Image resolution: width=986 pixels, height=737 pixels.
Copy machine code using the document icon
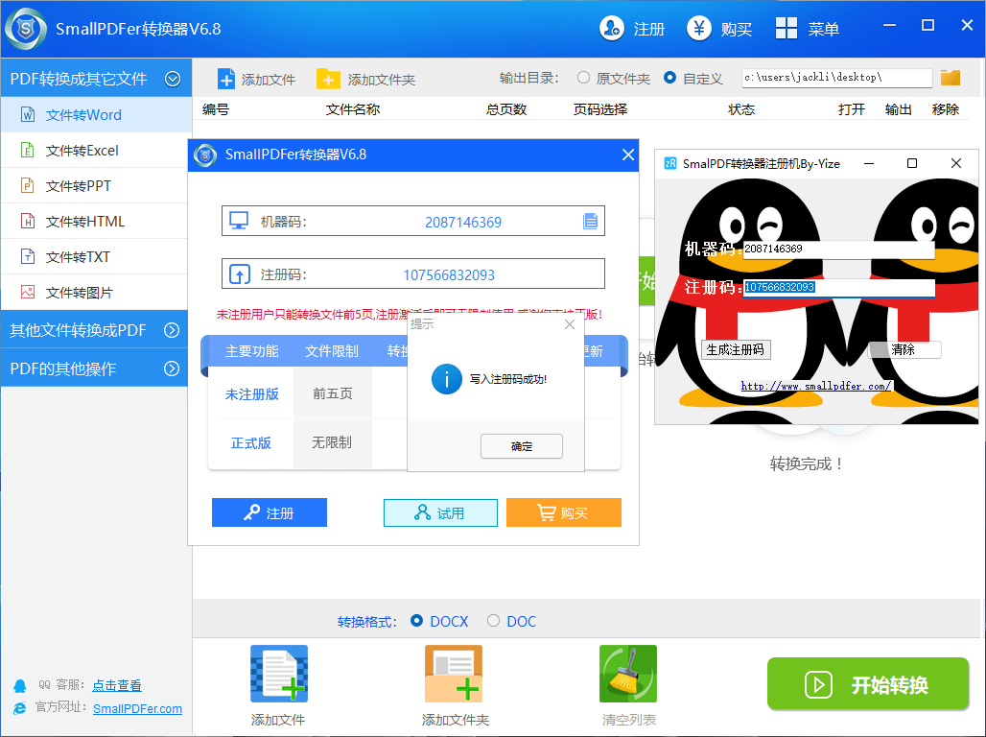[590, 221]
